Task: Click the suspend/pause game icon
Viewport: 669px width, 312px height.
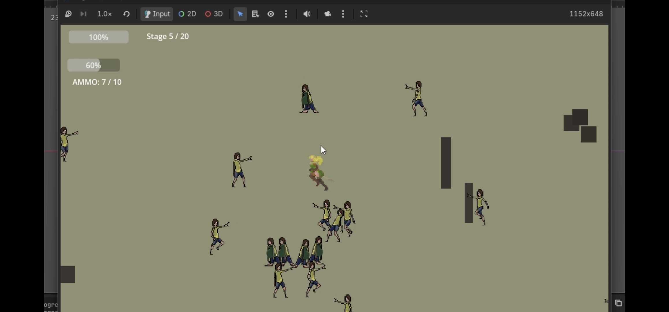Action: (x=68, y=14)
